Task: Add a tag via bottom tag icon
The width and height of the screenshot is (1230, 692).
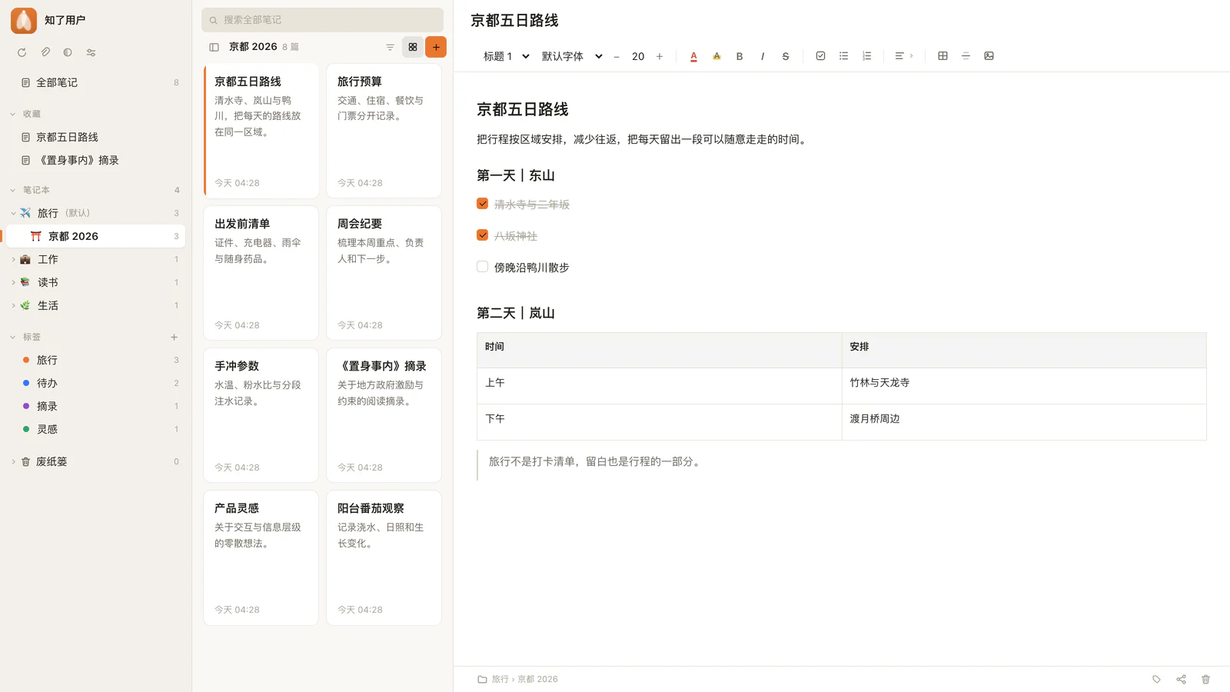Action: click(1156, 679)
